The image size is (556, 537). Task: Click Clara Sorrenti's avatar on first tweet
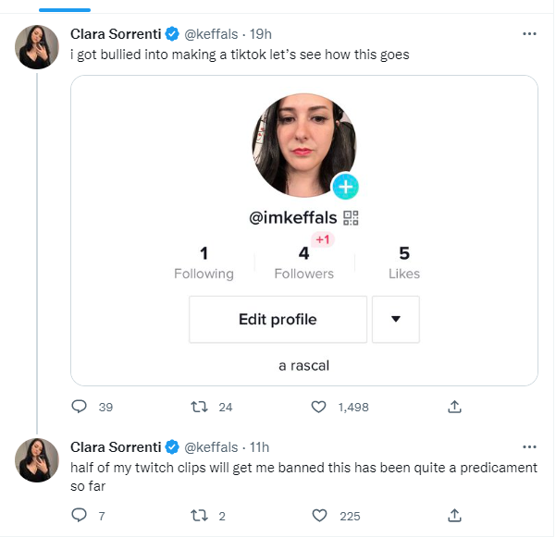click(37, 47)
